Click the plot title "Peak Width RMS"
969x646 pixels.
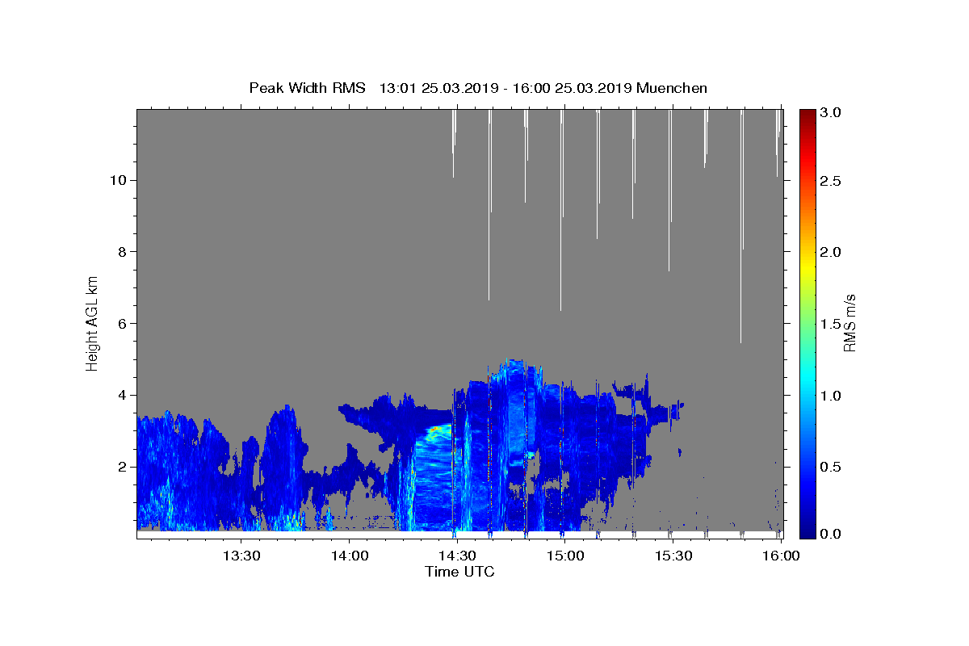coord(307,88)
